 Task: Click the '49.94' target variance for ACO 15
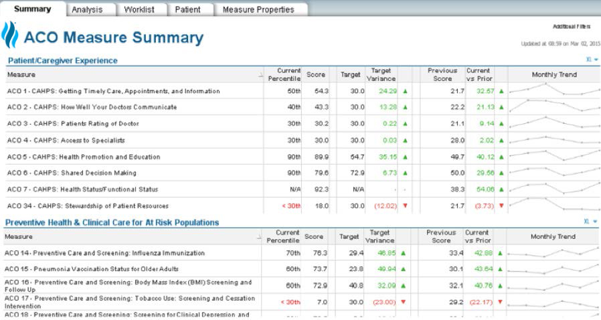point(386,269)
